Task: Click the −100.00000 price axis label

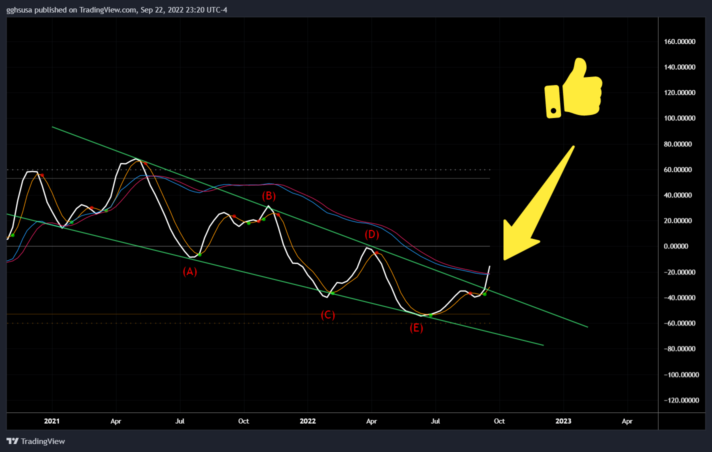Action: [x=681, y=374]
